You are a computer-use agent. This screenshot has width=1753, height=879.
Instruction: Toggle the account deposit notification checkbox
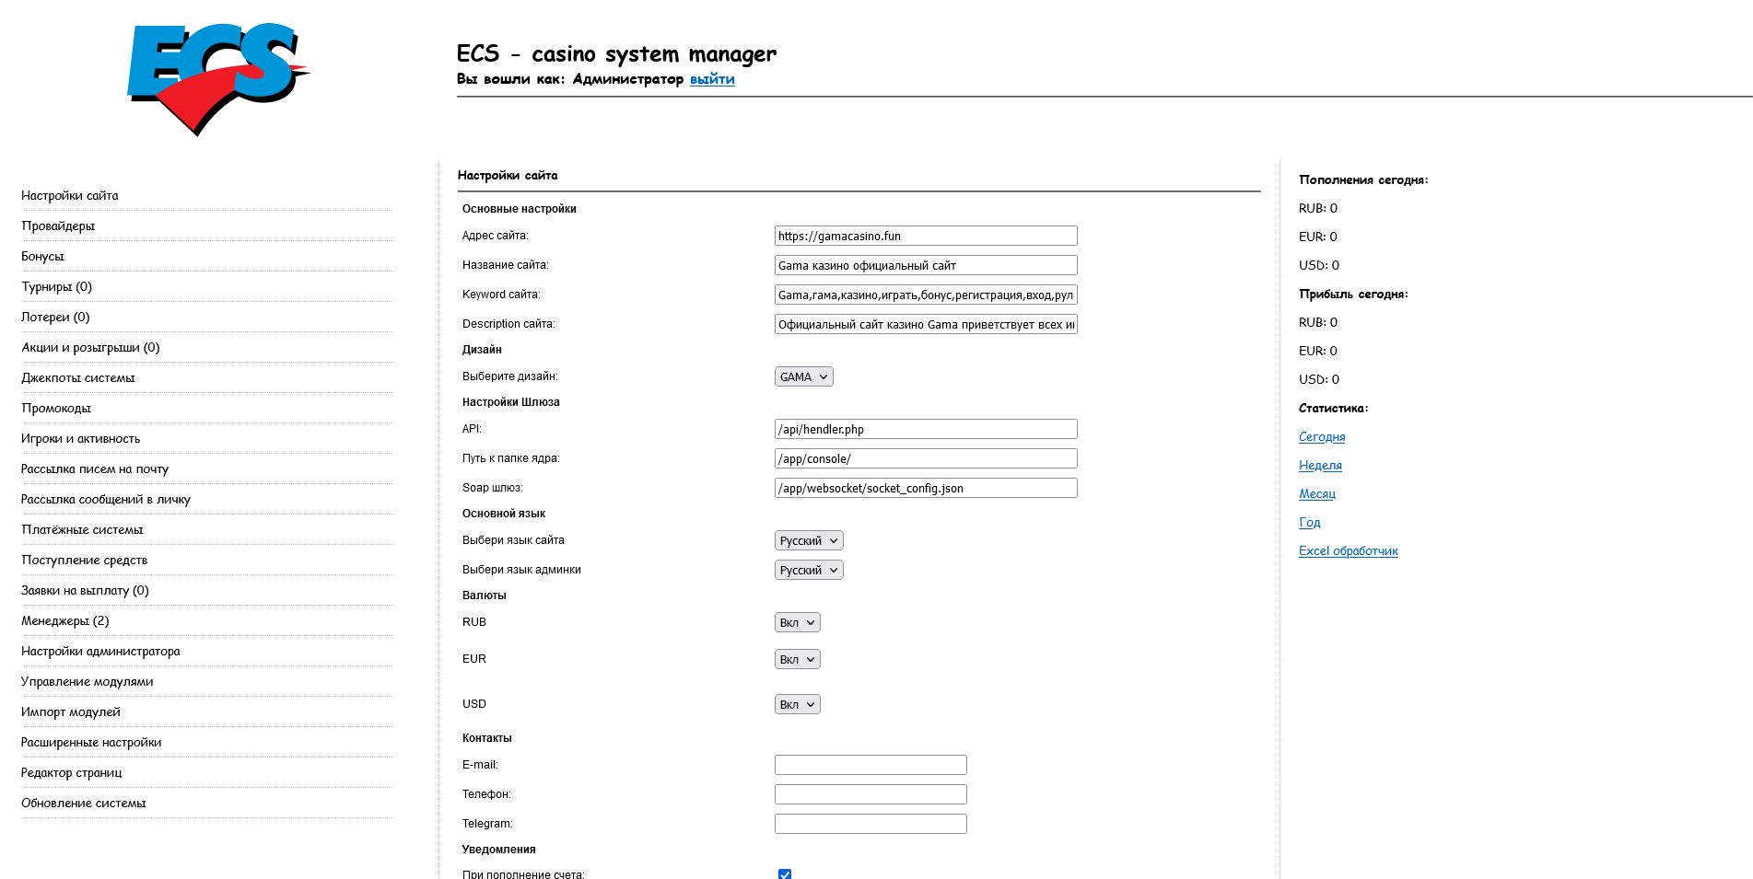pos(785,873)
